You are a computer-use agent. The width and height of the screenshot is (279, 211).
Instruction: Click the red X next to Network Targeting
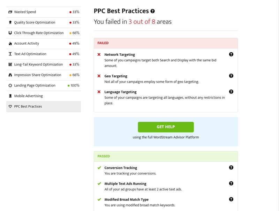[x=99, y=54]
